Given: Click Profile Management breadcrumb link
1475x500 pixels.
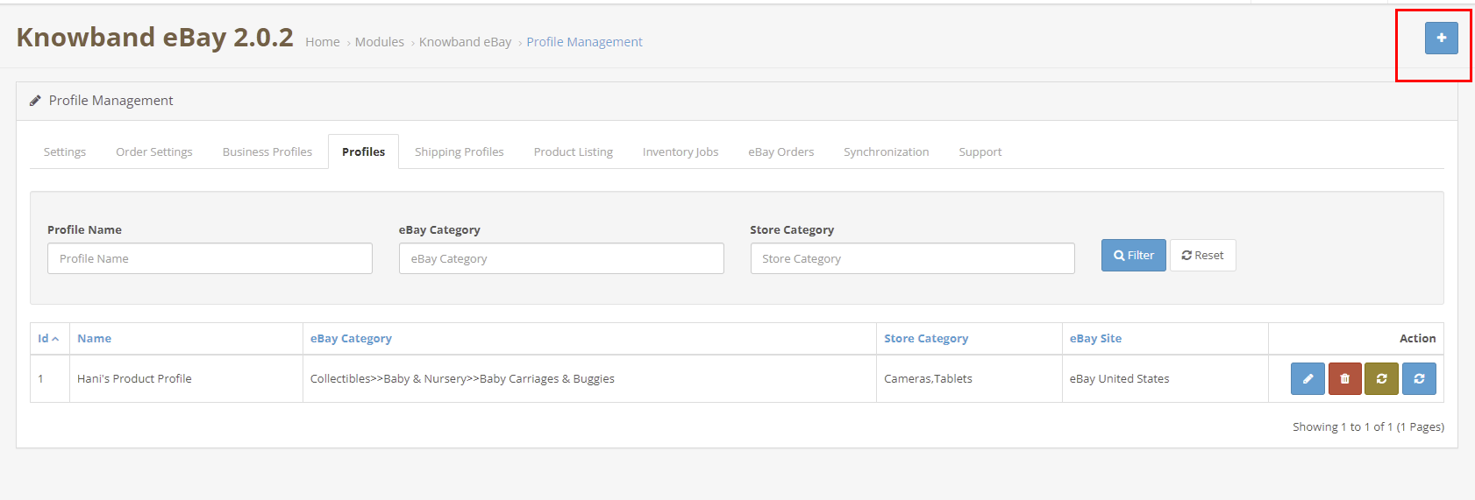Looking at the screenshot, I should click(x=585, y=42).
